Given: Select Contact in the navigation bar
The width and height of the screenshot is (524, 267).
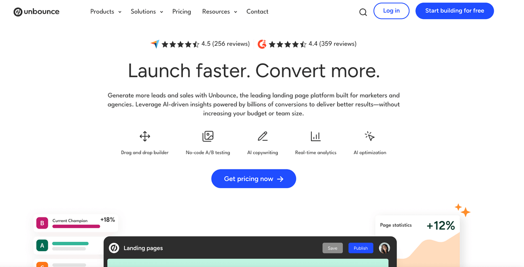Looking at the screenshot, I should click(257, 12).
